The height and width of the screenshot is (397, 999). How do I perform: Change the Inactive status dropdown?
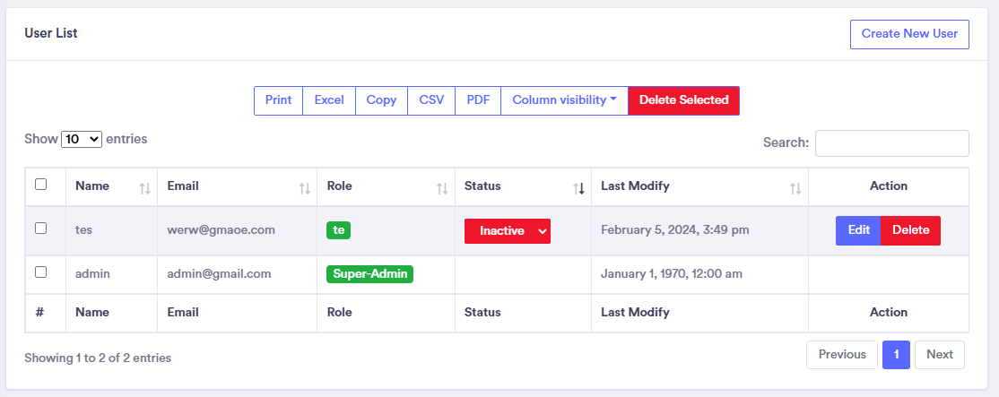[x=508, y=231]
